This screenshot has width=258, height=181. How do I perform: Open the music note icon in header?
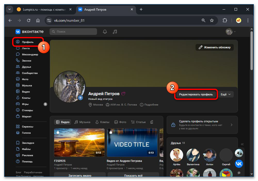(x=115, y=32)
